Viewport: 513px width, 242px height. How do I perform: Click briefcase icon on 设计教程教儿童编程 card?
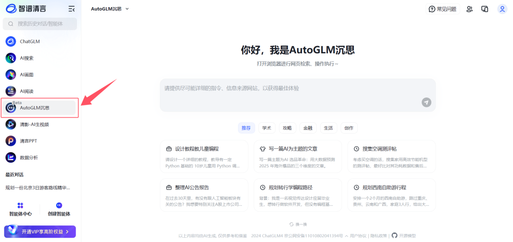tap(169, 149)
